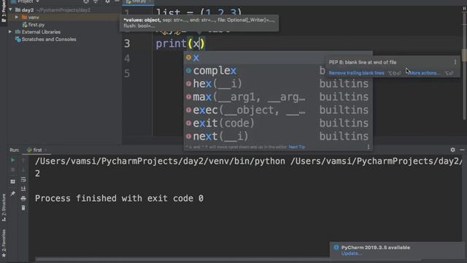This screenshot has height=263, width=467.
Task: Click line number 4 in gutter
Action: [127, 58]
